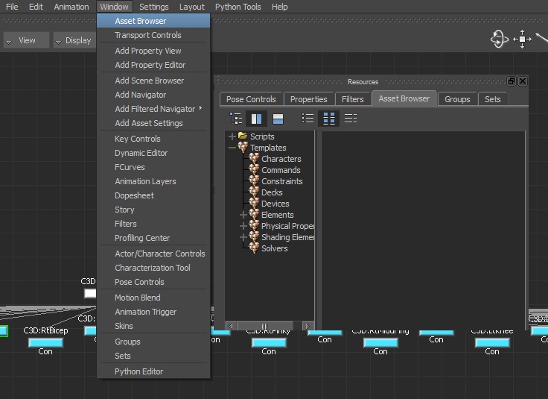548x399 pixels.
Task: Click tree scrollbar left arrow
Action: 231,326
